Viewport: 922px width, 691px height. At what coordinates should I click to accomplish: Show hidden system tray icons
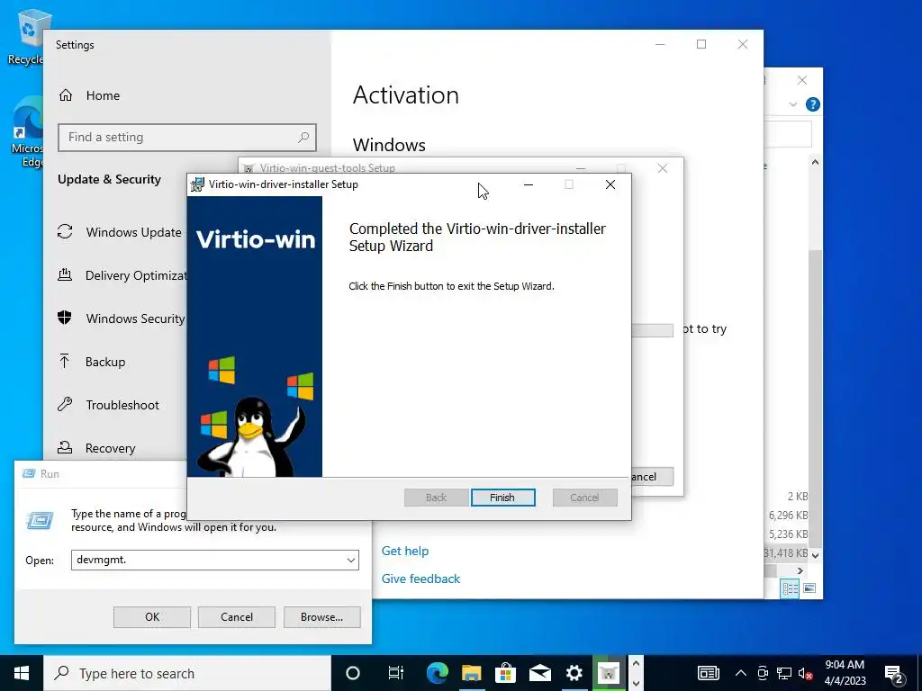tap(741, 673)
